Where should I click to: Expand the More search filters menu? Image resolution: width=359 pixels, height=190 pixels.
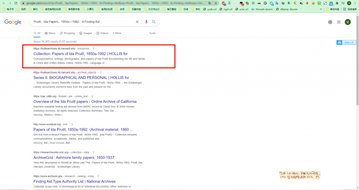point(117,33)
